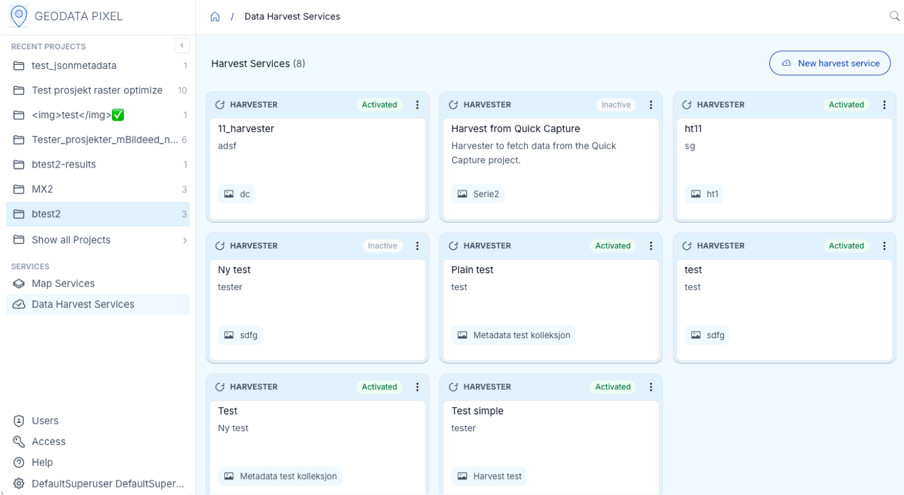The height and width of the screenshot is (495, 904).
Task: Click image icon in ht1 tag
Action: [696, 194]
